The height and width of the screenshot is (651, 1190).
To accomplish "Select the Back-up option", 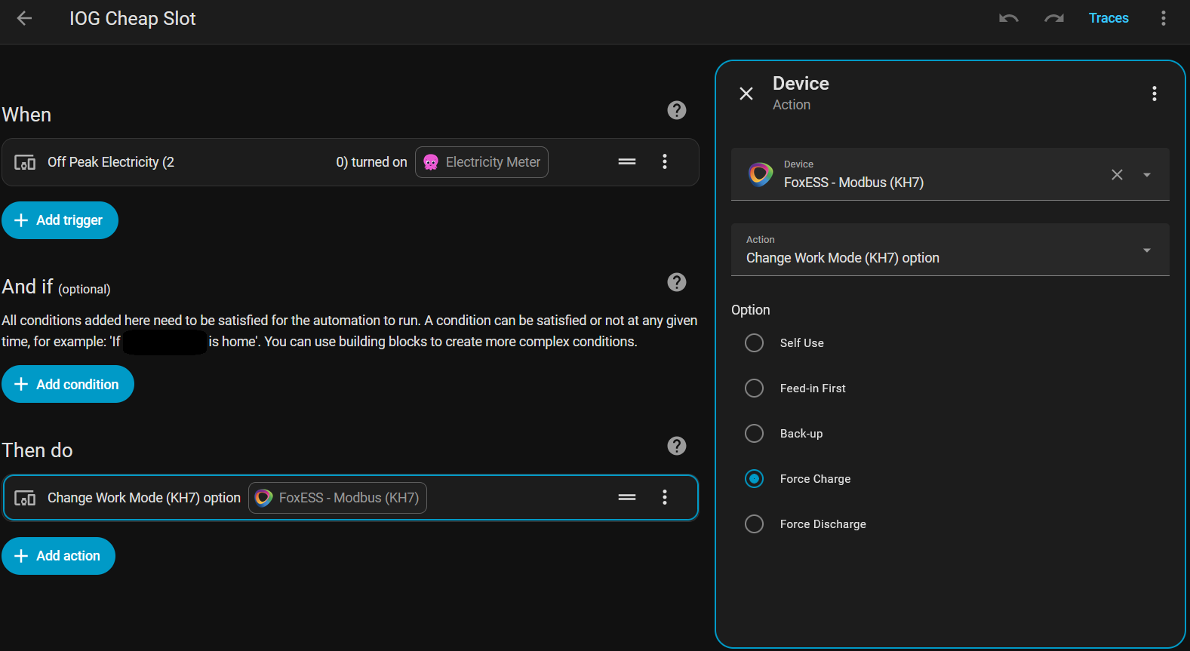I will (754, 434).
